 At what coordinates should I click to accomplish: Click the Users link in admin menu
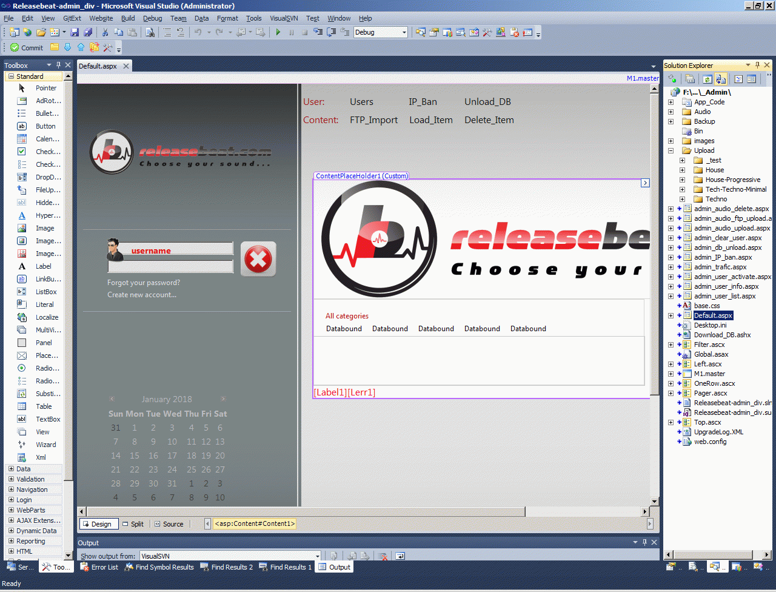(361, 102)
